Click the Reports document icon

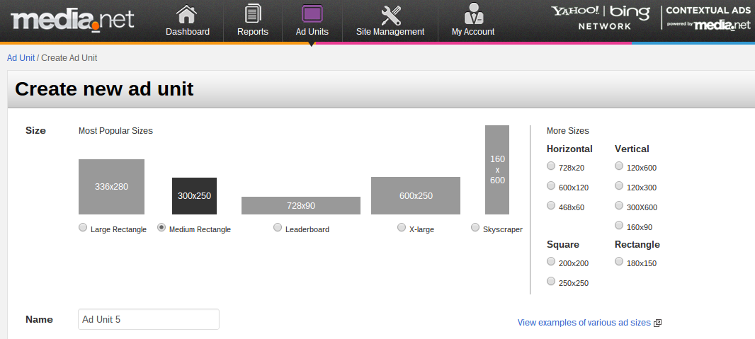(x=253, y=13)
